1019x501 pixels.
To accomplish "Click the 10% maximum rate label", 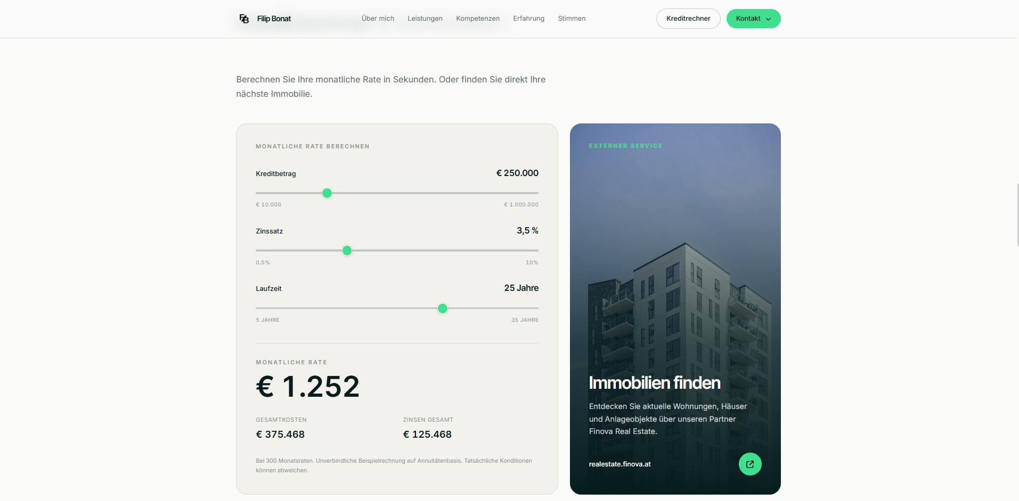I will pos(532,263).
